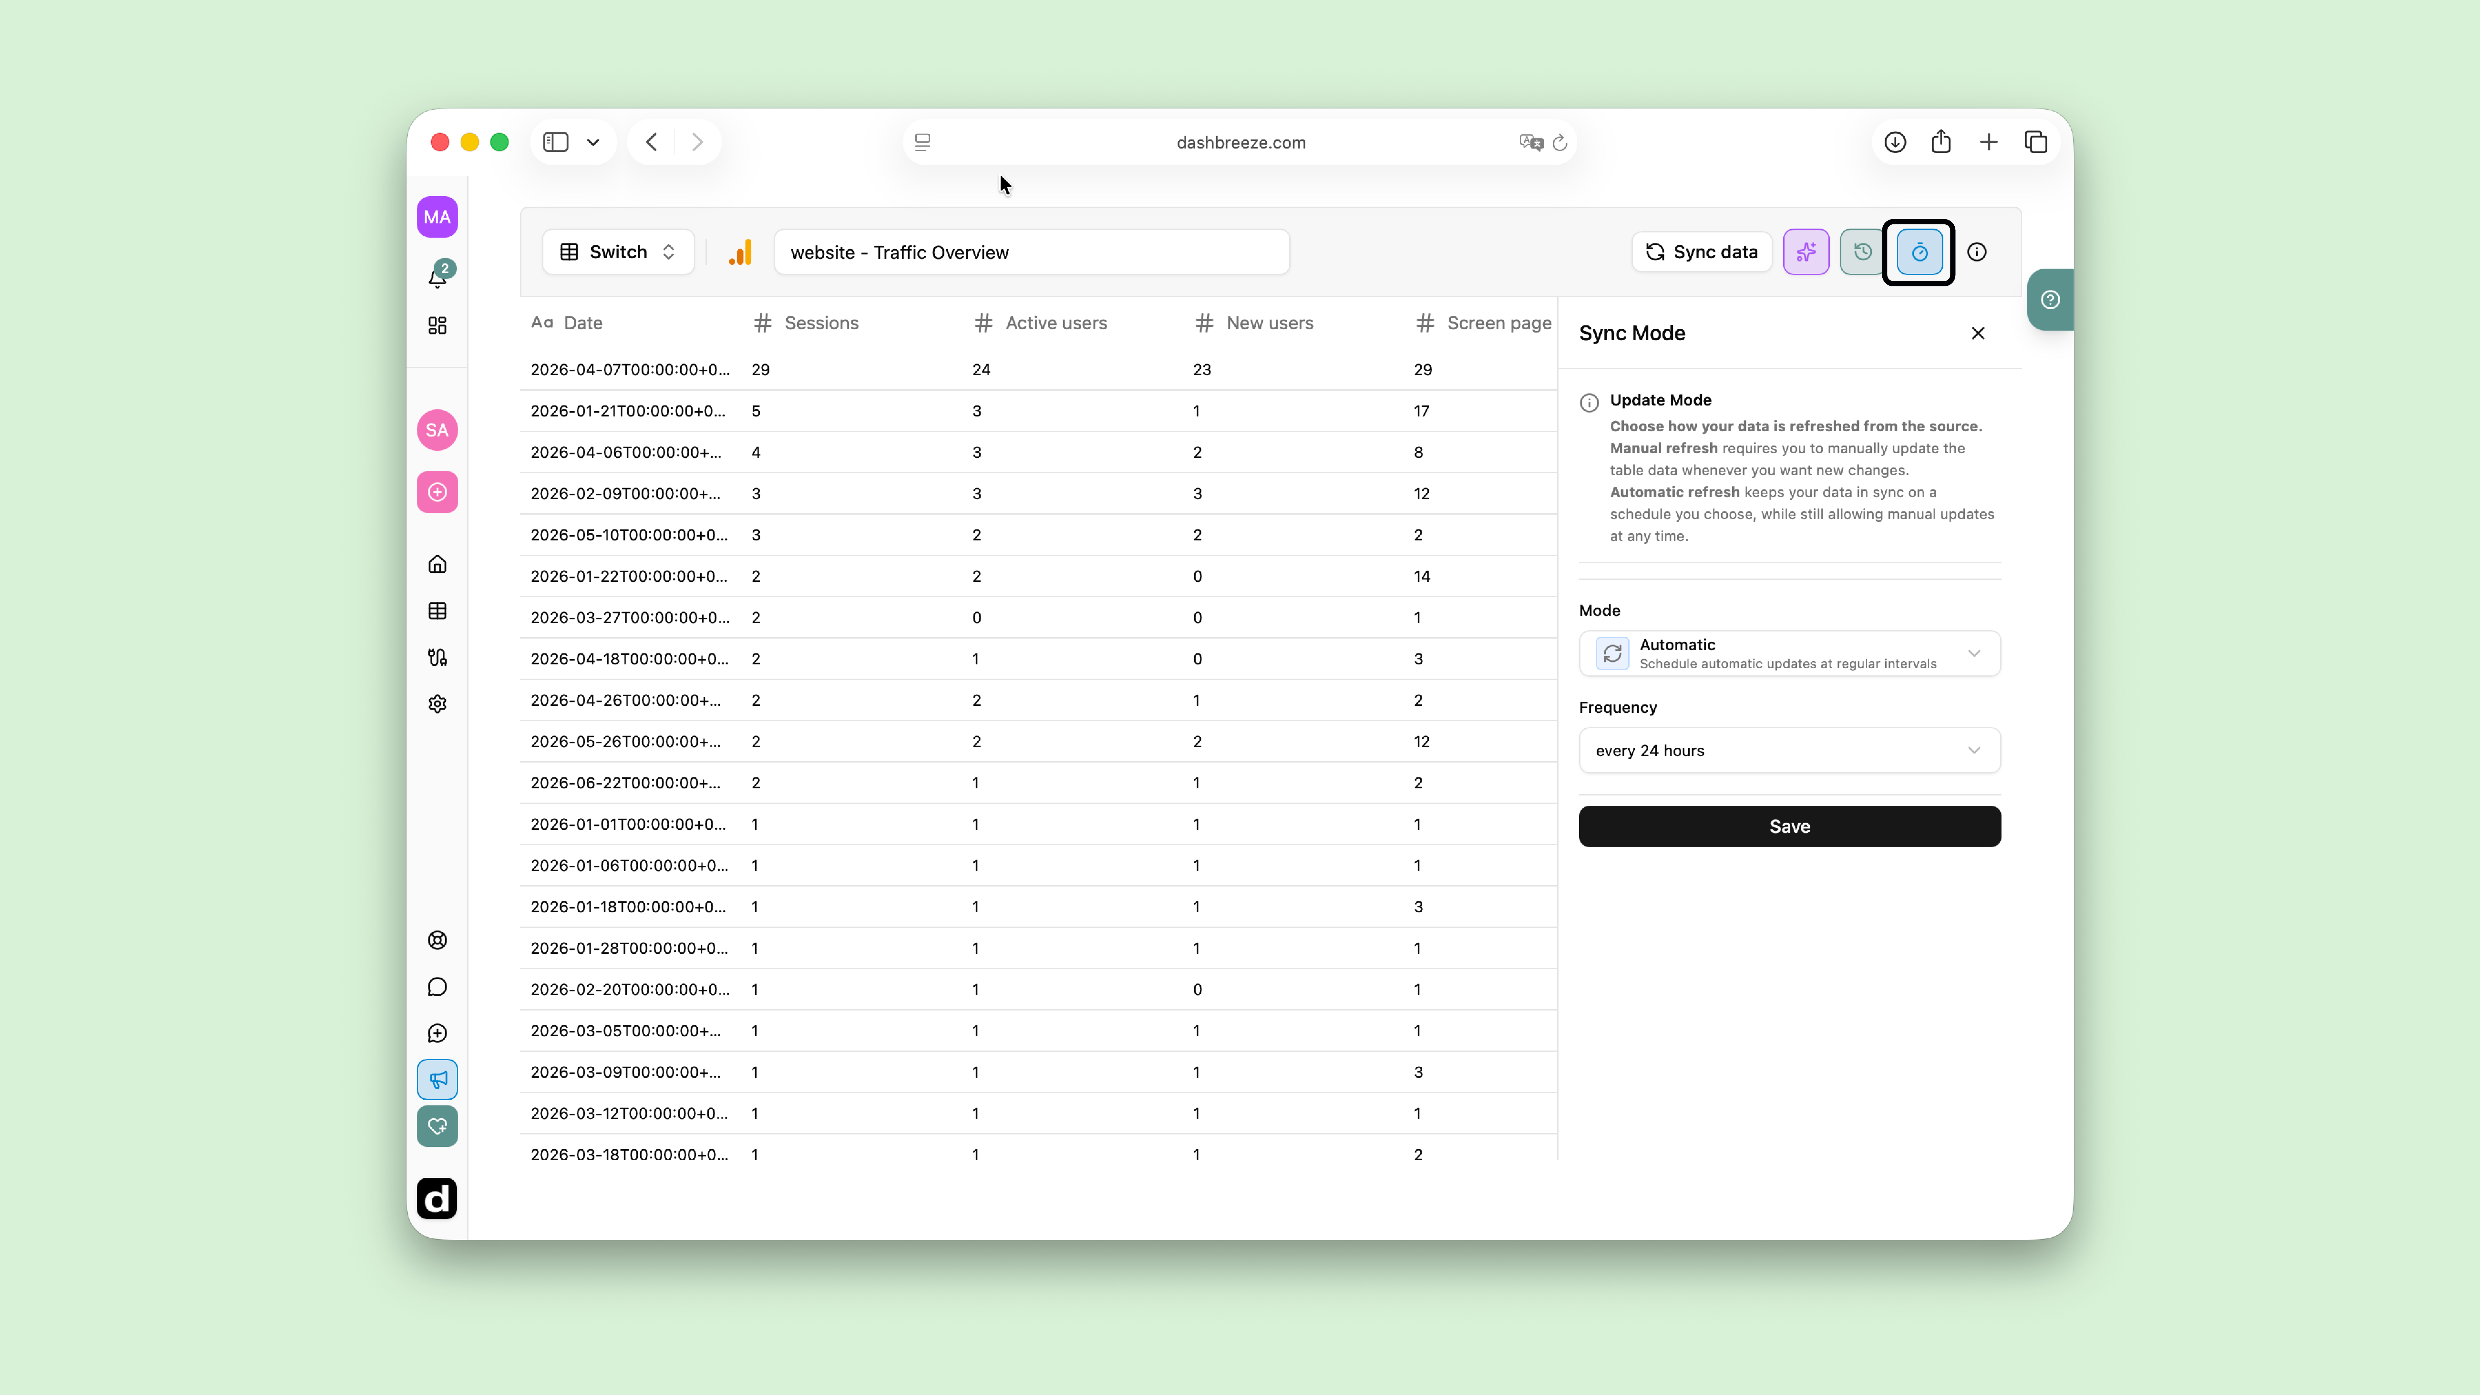Open a new browser tab

pos(1989,142)
